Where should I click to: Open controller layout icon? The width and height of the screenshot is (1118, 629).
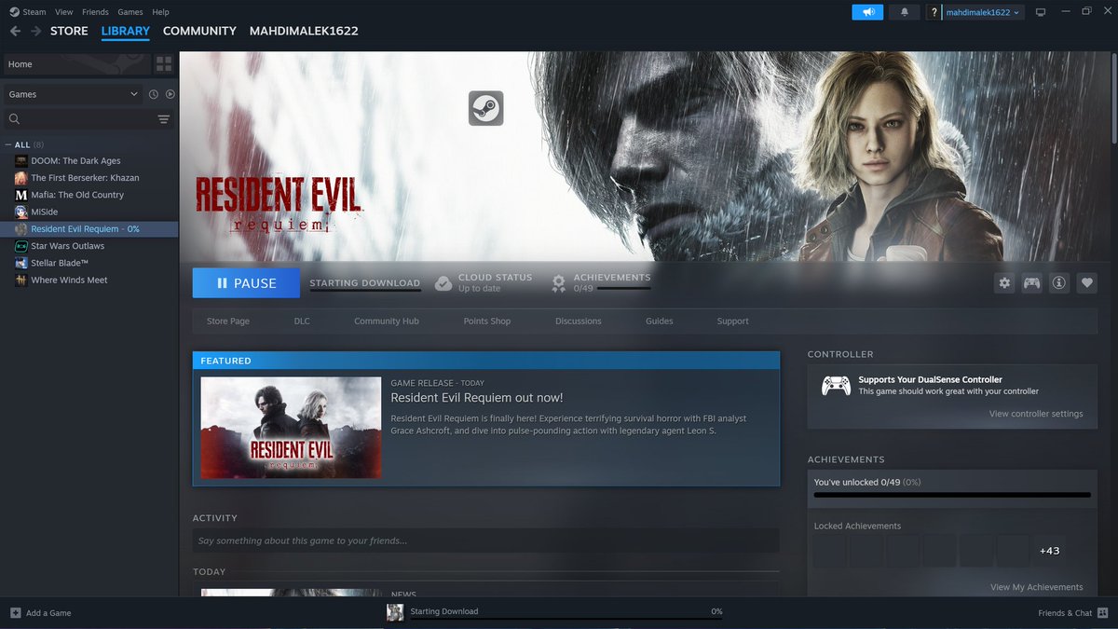click(1031, 283)
